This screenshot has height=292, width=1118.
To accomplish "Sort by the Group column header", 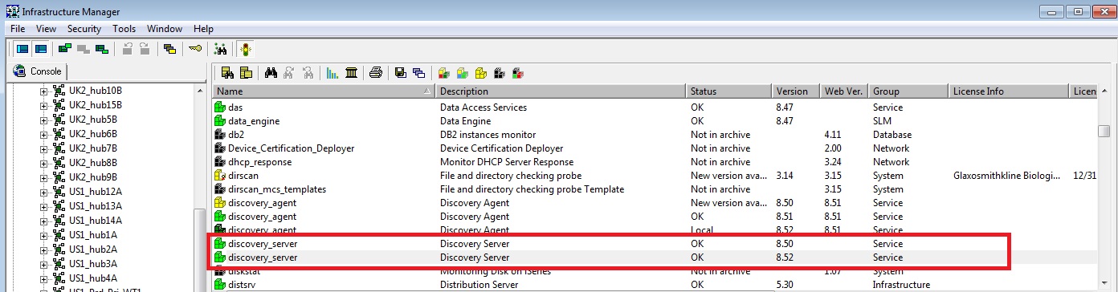I will (909, 91).
